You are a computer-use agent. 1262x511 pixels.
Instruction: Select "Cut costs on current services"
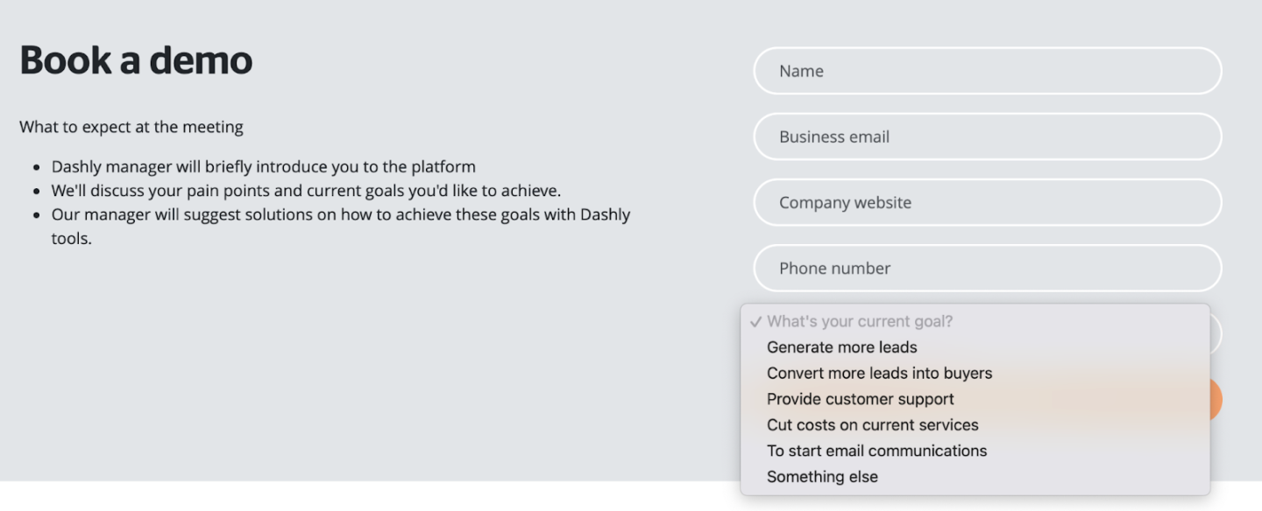pos(872,424)
